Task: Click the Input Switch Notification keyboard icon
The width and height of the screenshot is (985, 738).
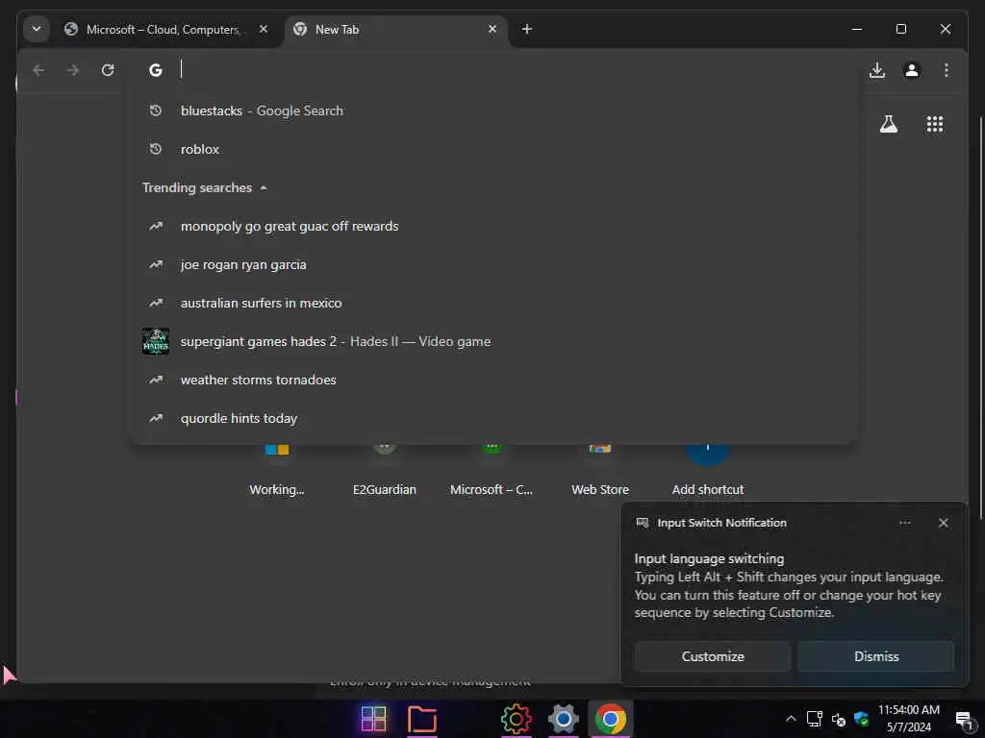Action: point(642,523)
